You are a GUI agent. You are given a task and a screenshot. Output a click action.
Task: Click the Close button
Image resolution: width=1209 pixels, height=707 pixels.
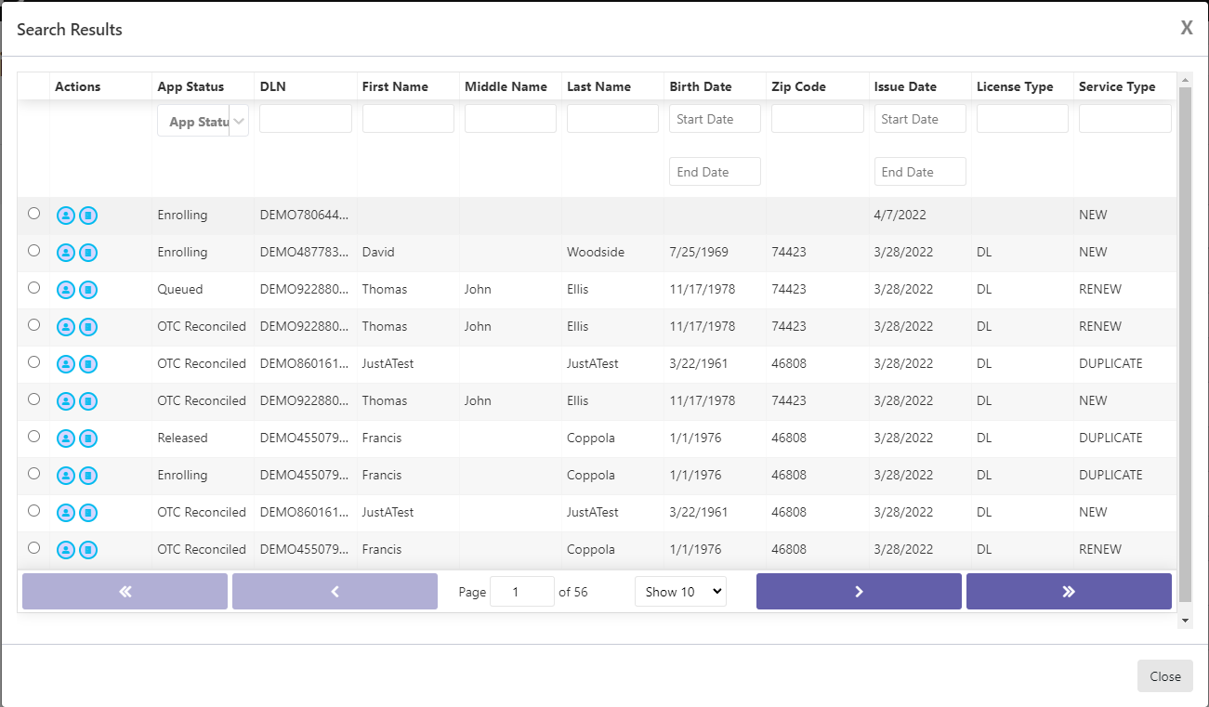tap(1164, 675)
